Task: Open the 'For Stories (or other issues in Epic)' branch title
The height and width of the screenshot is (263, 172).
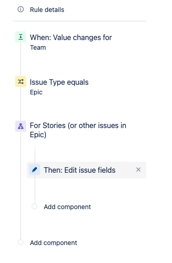Action: click(x=78, y=130)
